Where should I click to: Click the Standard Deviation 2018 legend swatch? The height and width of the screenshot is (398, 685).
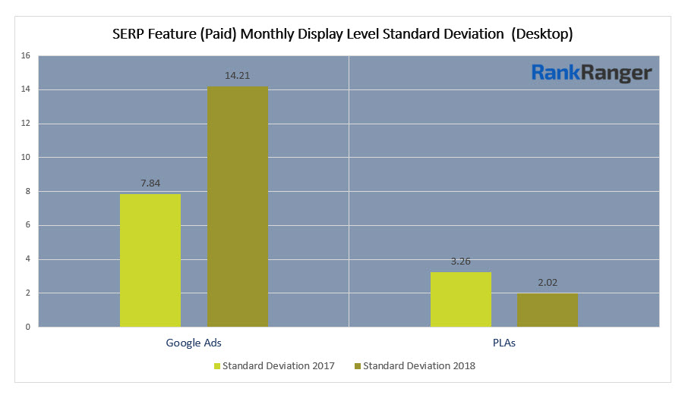tap(358, 366)
